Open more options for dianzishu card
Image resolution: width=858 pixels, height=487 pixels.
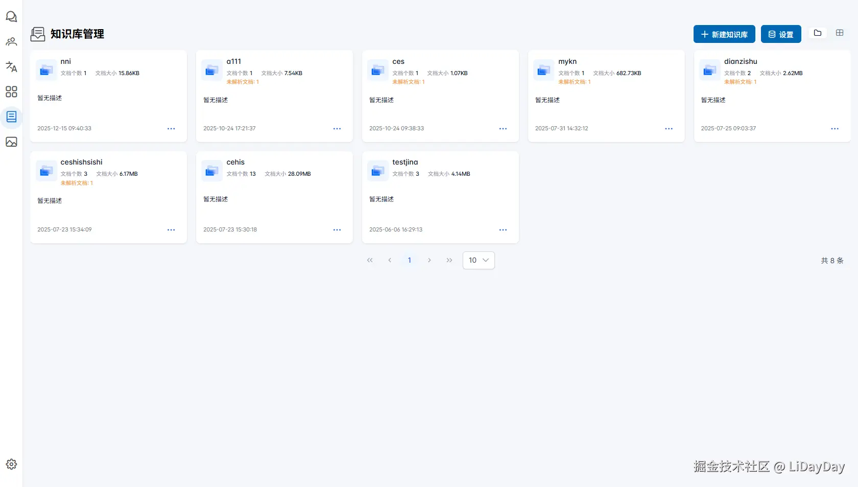pyautogui.click(x=835, y=129)
